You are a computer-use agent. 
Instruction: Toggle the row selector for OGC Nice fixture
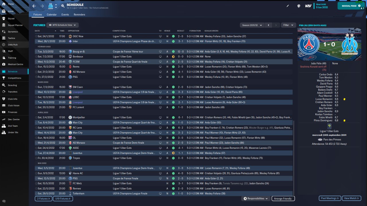coord(36,36)
